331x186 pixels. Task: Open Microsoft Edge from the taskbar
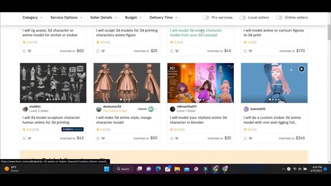point(158,169)
